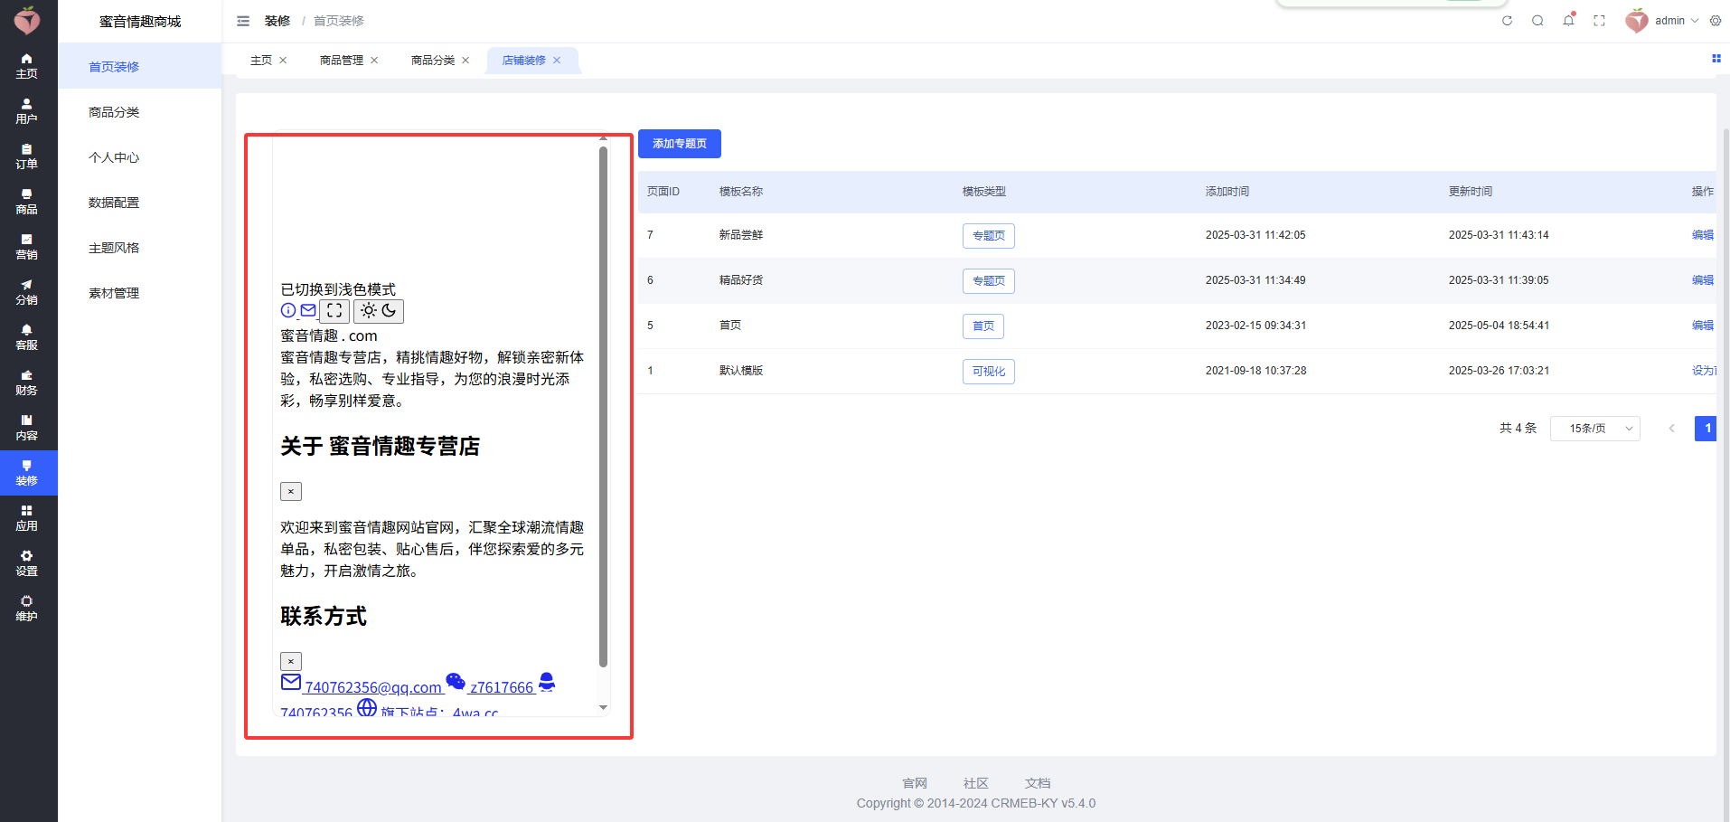The width and height of the screenshot is (1730, 822).
Task: Select the 店铺装修 tab
Action: (524, 61)
